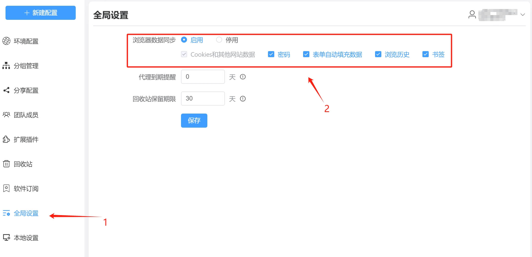Click the puzzle icon for 扩展插件
The image size is (532, 257).
pyautogui.click(x=6, y=139)
